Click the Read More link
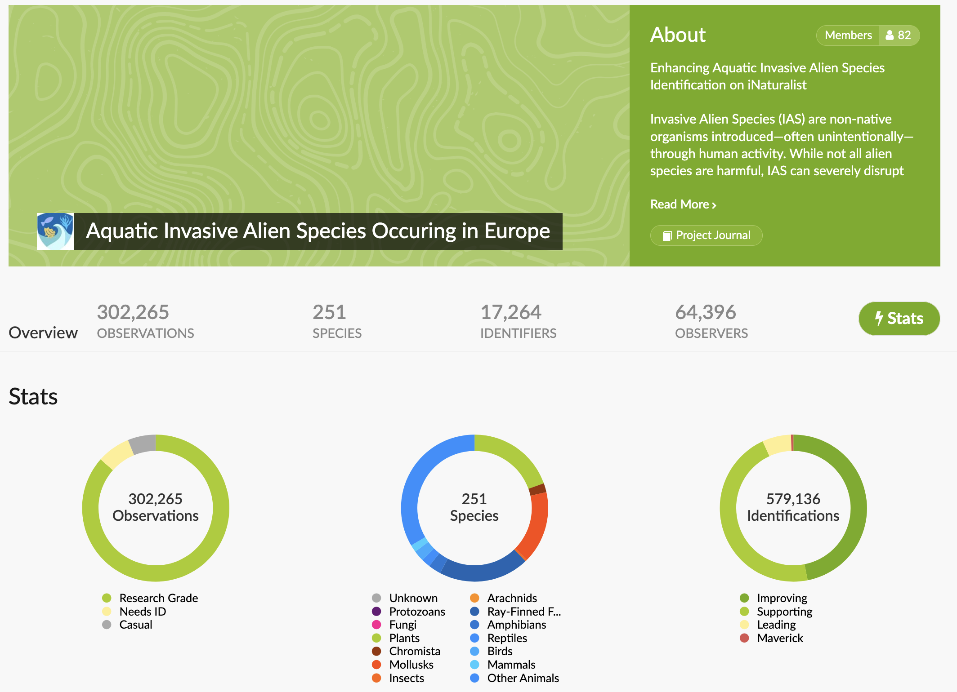 (x=679, y=204)
